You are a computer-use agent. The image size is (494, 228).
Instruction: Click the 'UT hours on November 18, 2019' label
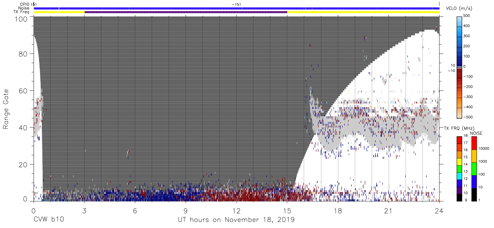(x=236, y=220)
